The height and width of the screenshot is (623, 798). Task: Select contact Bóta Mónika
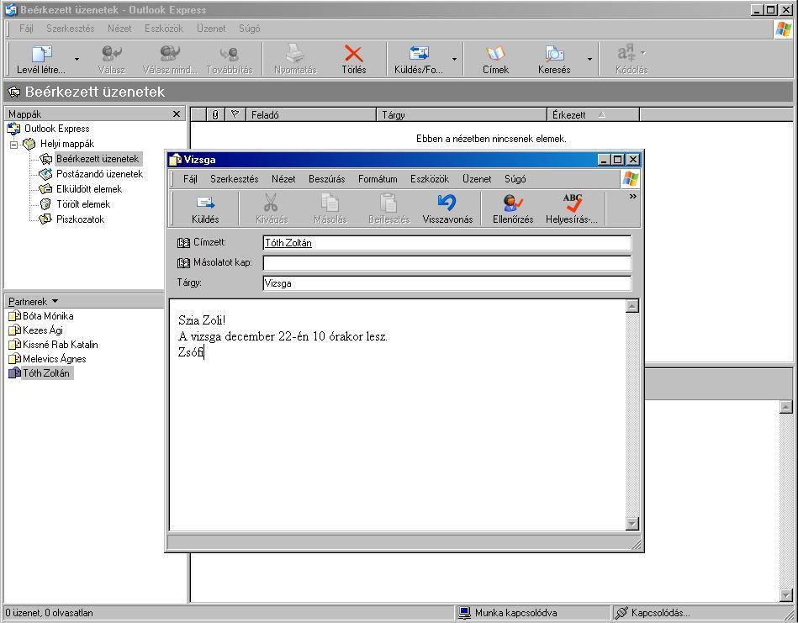(x=48, y=316)
